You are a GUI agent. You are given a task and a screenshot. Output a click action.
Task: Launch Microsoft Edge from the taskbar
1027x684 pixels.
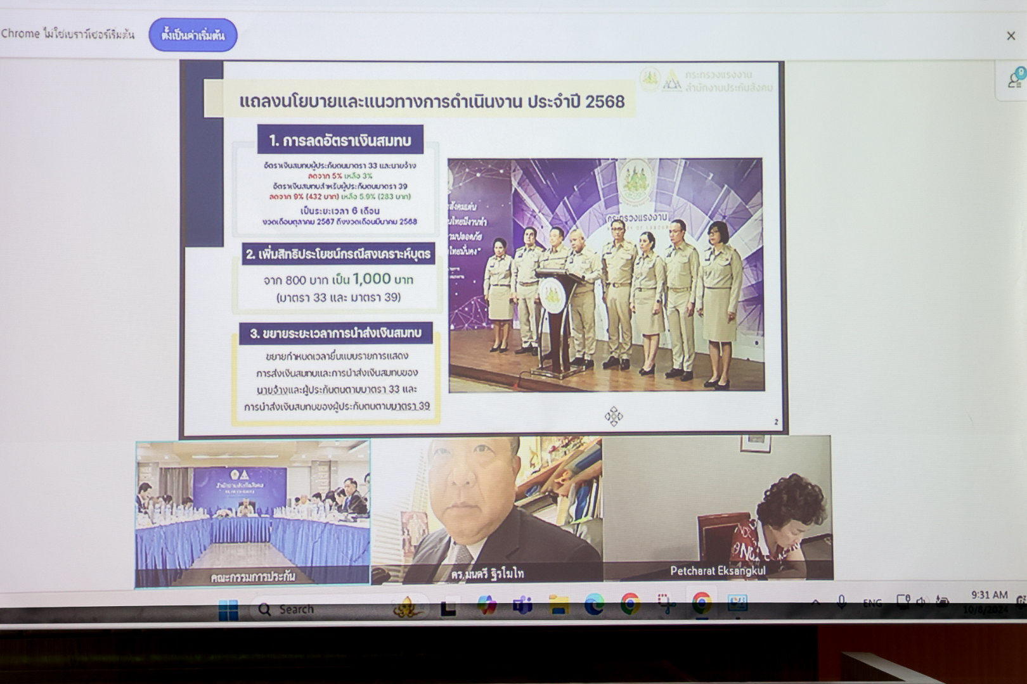coord(594,605)
